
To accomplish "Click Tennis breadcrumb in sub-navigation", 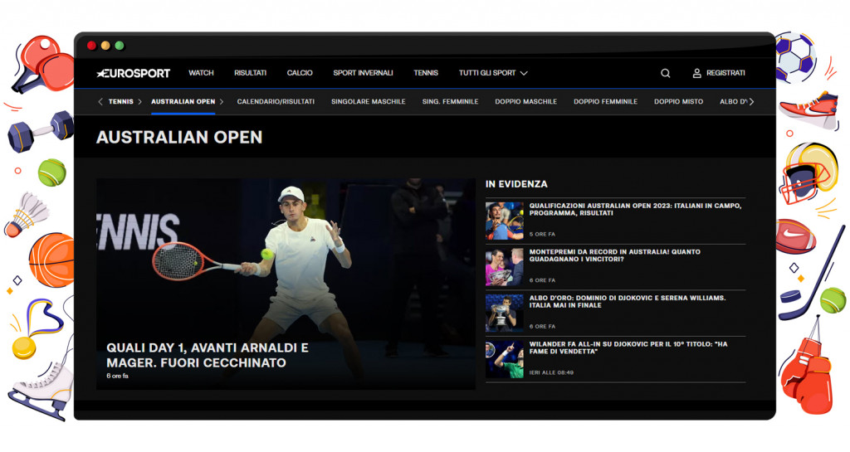I will click(x=121, y=102).
